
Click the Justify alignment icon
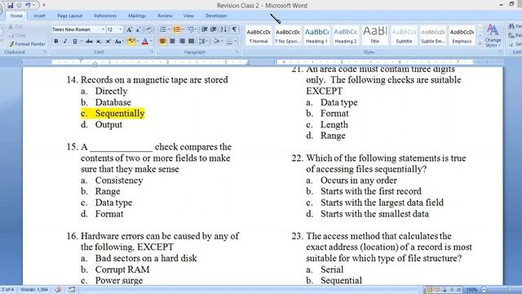(191, 42)
